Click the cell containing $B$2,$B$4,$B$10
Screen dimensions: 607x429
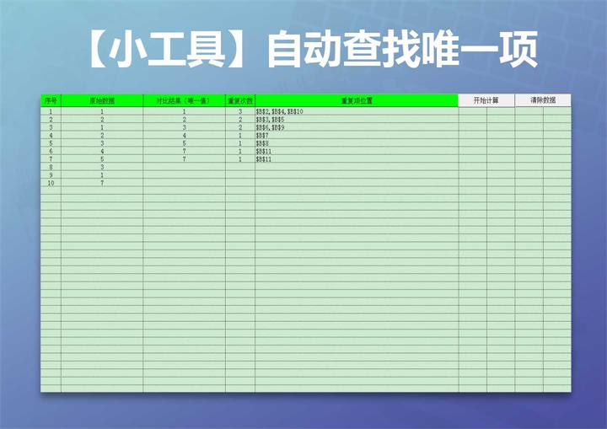tap(280, 112)
